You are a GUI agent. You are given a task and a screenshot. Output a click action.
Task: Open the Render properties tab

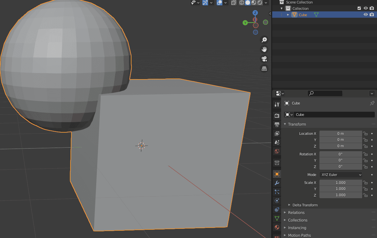point(276,116)
